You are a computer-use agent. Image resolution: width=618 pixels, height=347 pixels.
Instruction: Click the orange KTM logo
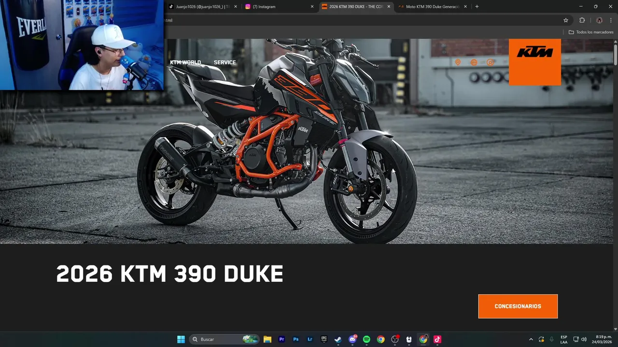[x=535, y=62]
